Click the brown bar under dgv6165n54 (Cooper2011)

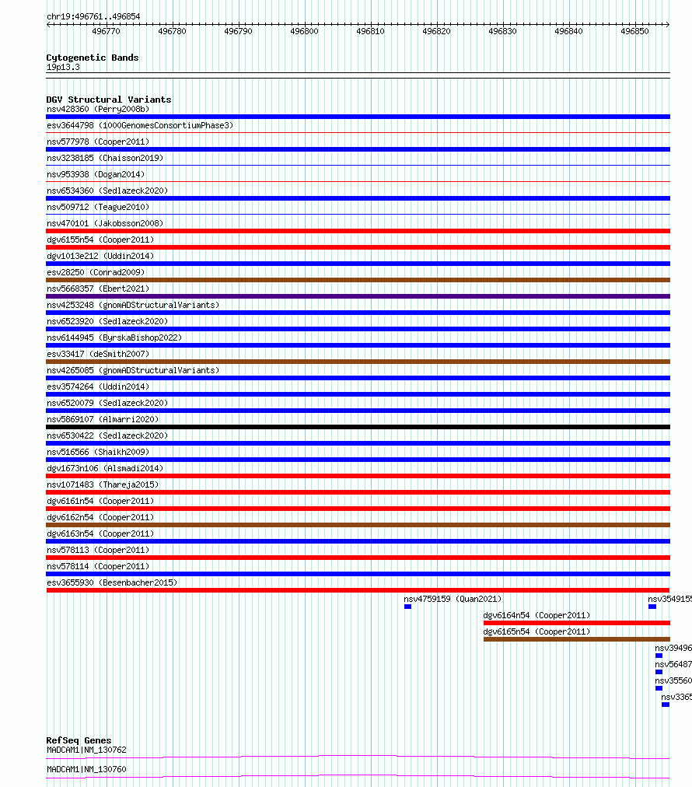(577, 639)
